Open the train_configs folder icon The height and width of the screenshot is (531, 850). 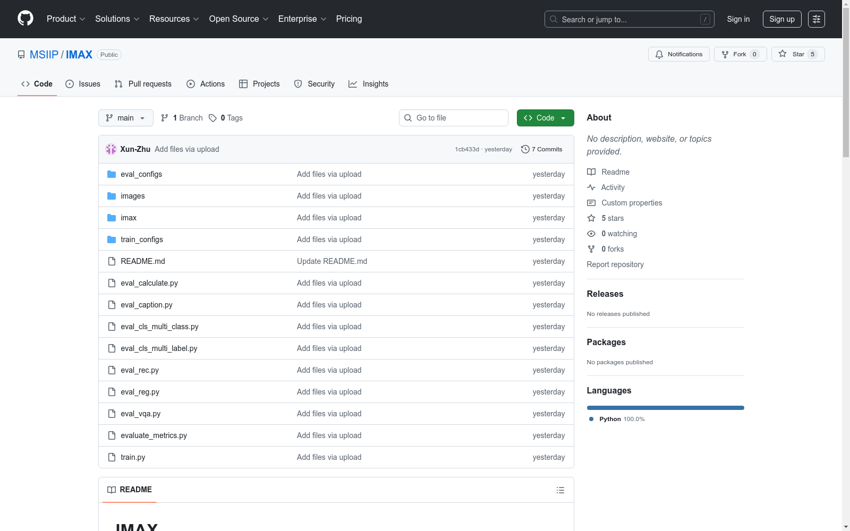(x=112, y=239)
